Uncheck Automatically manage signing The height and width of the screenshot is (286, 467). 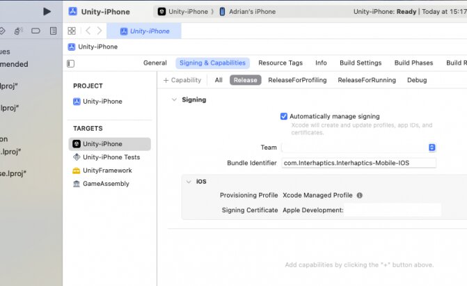pyautogui.click(x=284, y=116)
